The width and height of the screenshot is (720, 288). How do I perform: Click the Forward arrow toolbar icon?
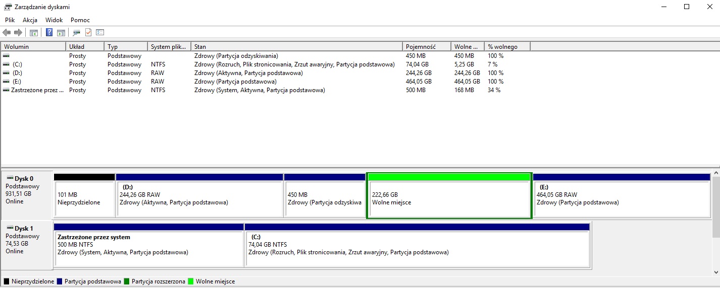pos(18,33)
